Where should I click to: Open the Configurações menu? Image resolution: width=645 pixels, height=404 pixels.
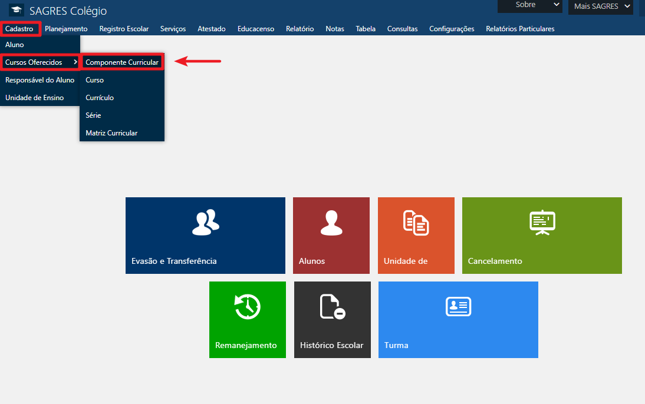coord(451,29)
